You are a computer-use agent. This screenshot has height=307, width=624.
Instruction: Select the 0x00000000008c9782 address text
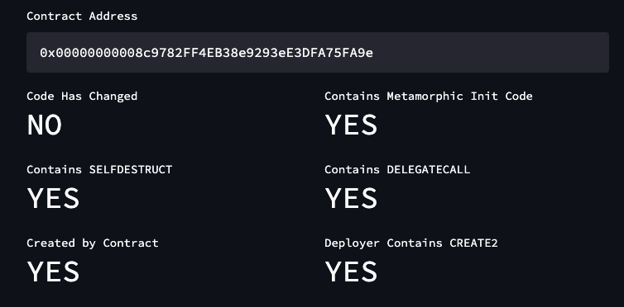point(206,52)
